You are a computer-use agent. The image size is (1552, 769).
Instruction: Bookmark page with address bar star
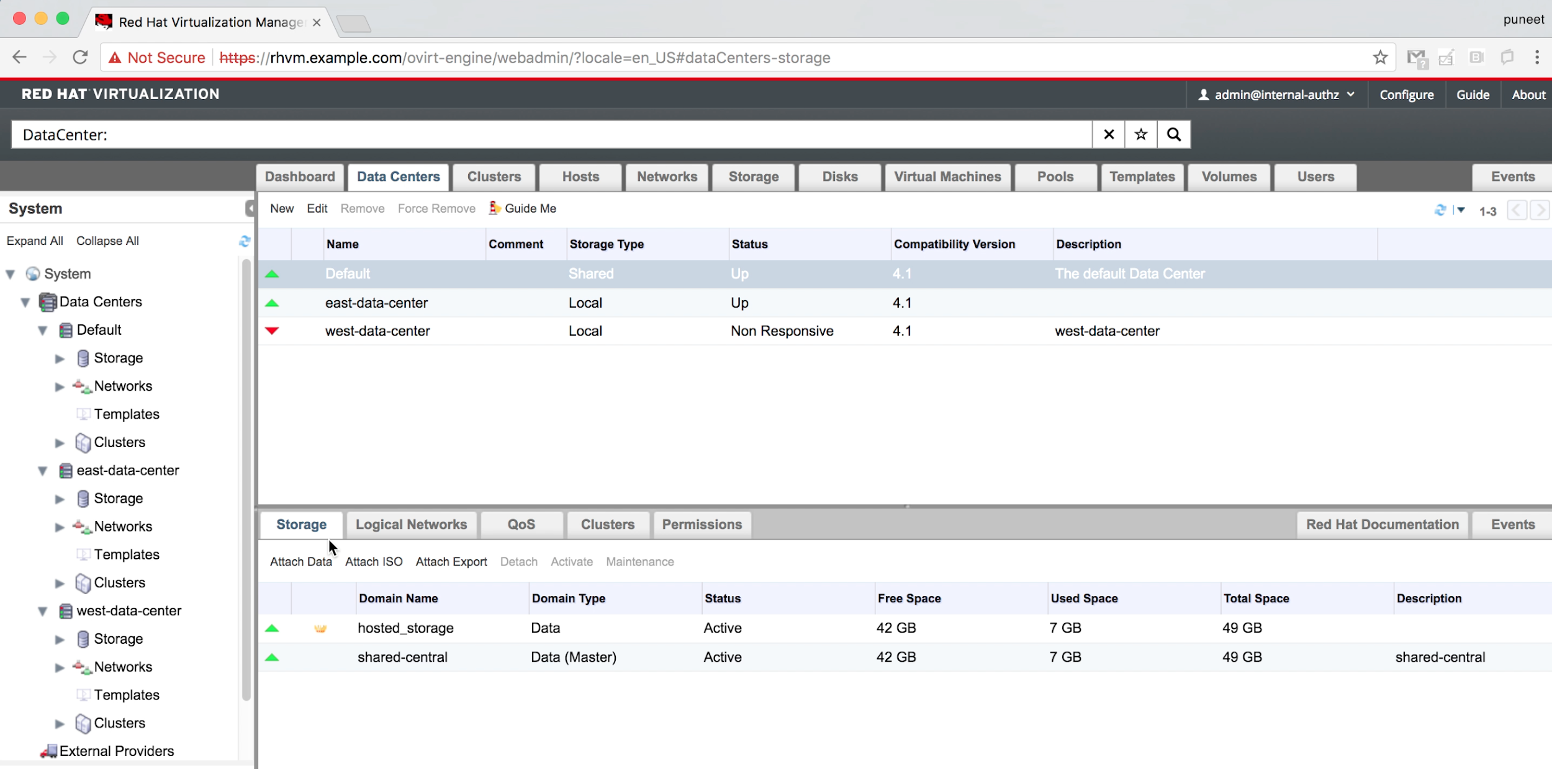click(1380, 58)
